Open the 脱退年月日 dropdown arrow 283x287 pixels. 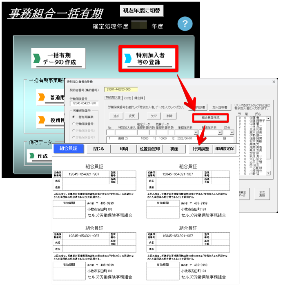coord(220,132)
